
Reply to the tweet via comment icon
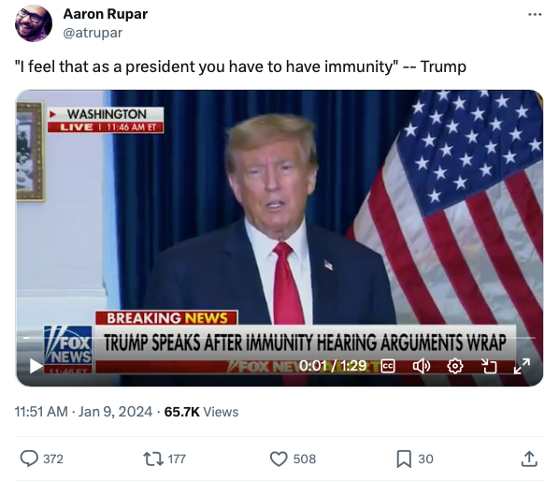29,459
